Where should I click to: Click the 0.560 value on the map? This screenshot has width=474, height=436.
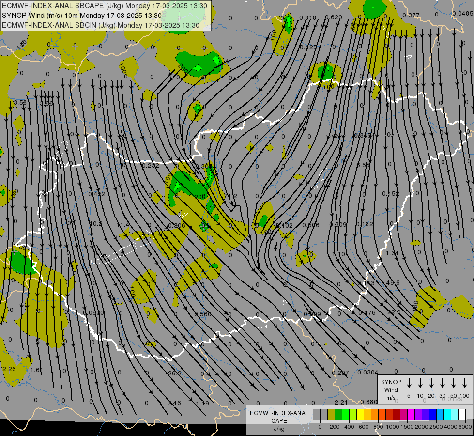coord(203,314)
